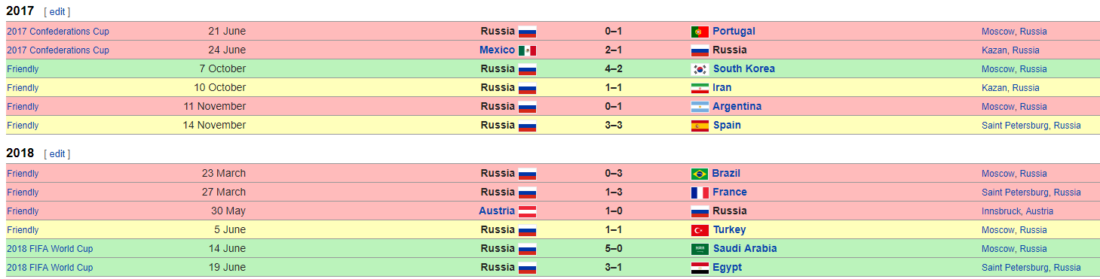This screenshot has height=279, width=1100.
Task: Click the Mexico flag icon
Action: pyautogui.click(x=527, y=50)
